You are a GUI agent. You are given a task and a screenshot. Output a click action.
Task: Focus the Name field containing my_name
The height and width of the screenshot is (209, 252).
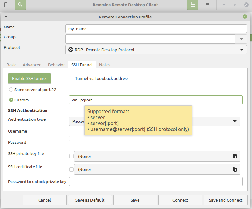tap(156, 29)
